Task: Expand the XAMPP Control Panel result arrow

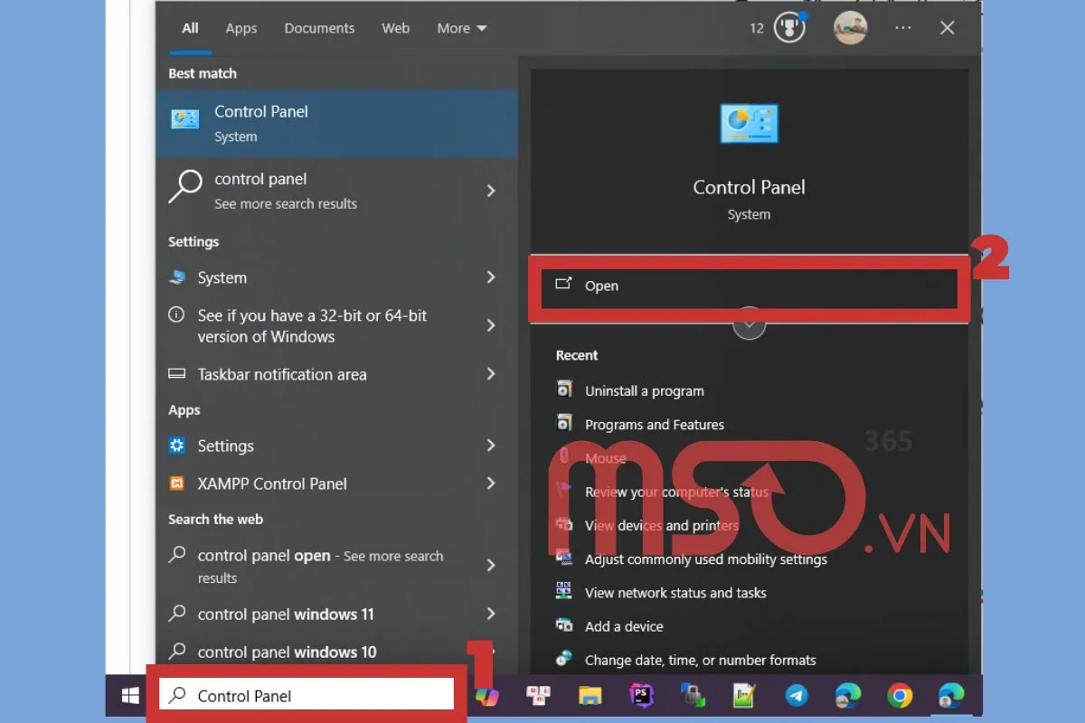Action: click(491, 484)
